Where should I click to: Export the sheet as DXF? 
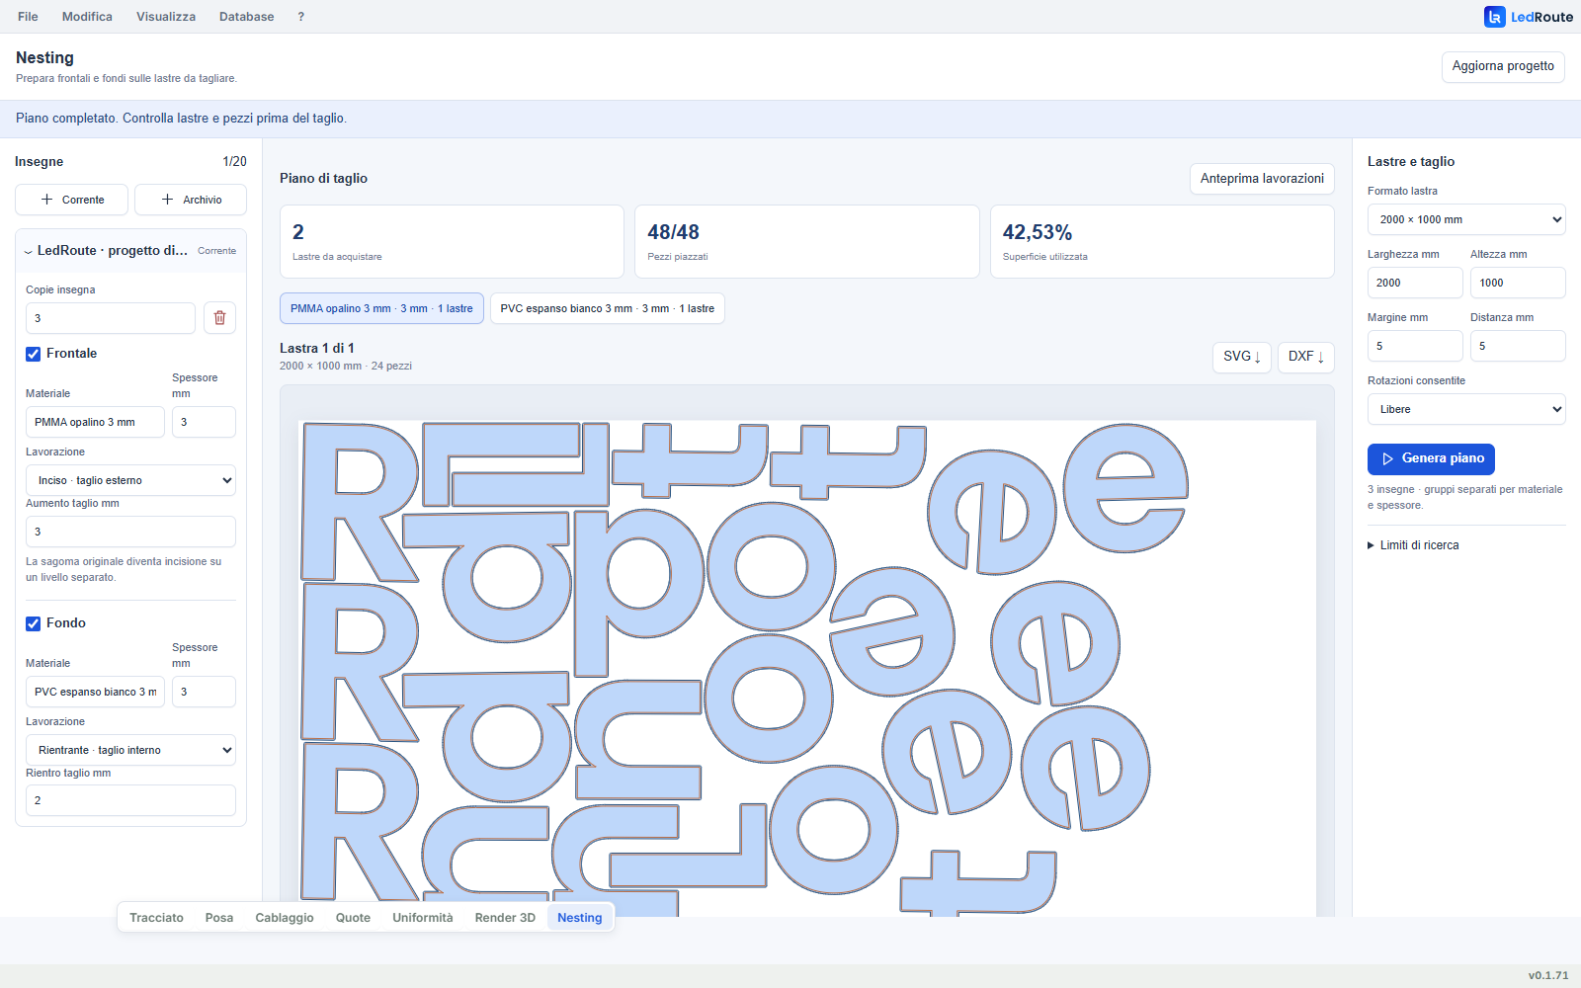[1305, 357]
